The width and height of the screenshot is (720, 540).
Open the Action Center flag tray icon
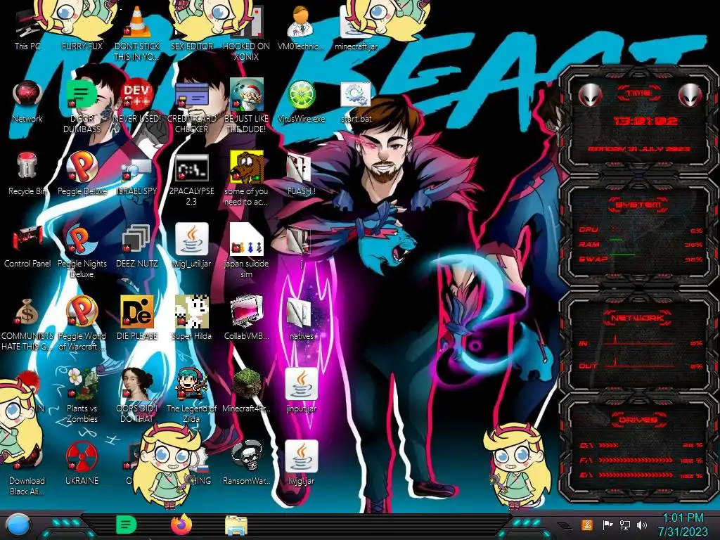607,525
